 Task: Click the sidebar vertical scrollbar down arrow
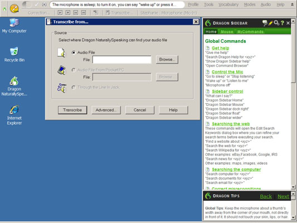coord(293,187)
